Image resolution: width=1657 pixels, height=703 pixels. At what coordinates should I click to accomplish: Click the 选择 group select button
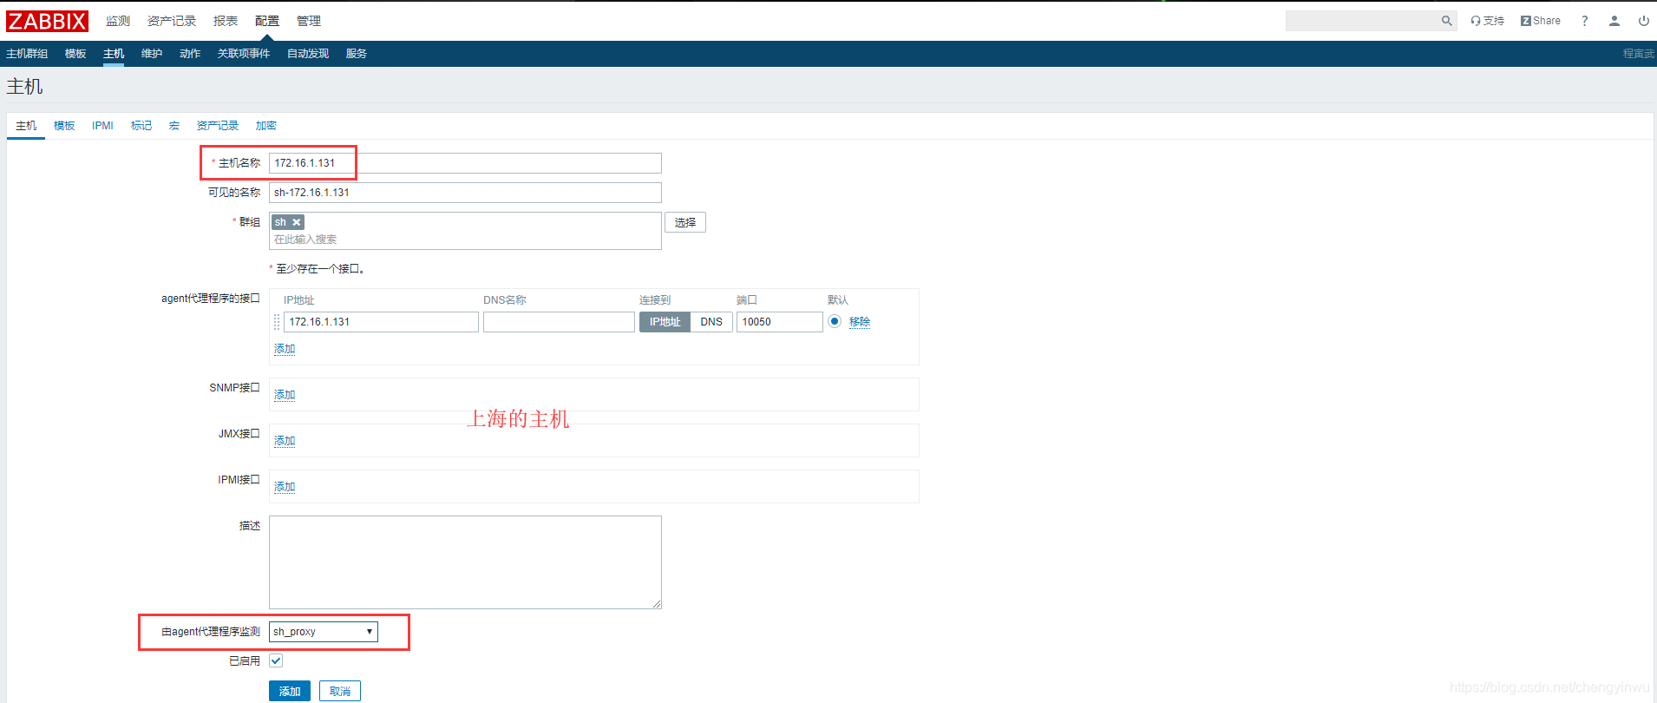pyautogui.click(x=685, y=222)
